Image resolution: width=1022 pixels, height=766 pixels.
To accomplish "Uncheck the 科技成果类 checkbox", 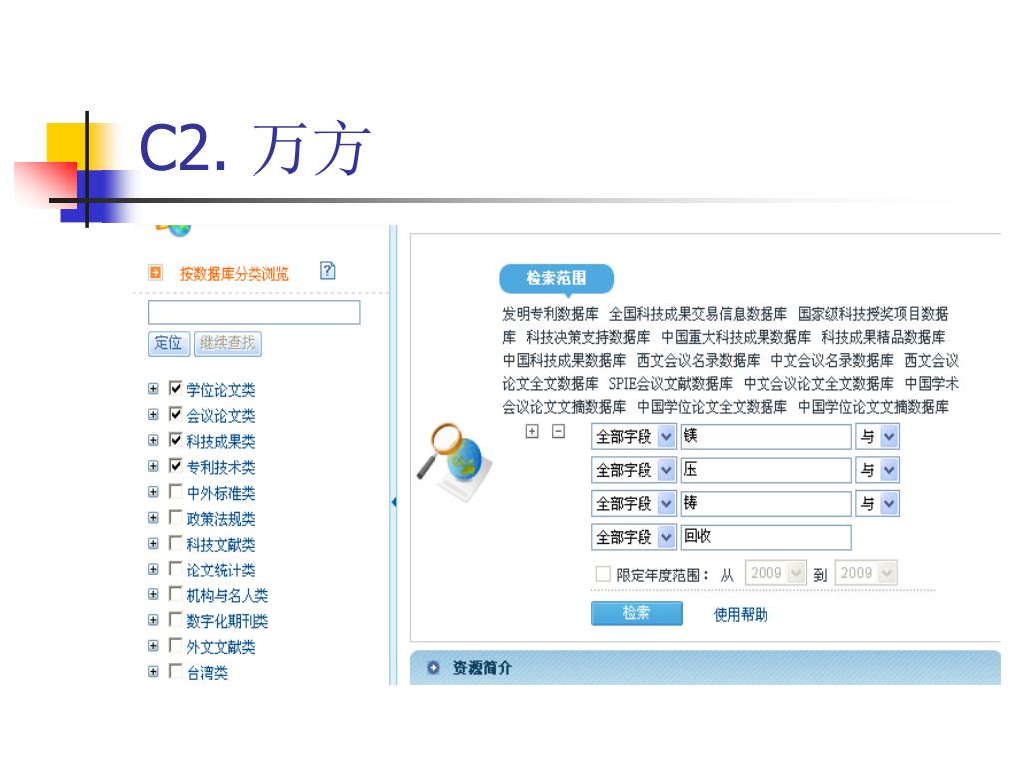I will click(x=175, y=440).
